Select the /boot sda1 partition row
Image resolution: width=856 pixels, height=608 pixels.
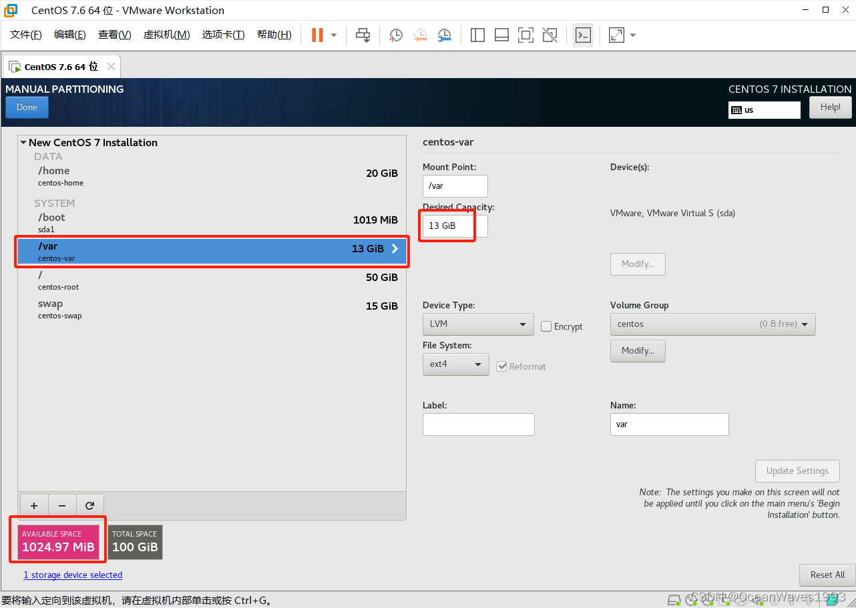[x=212, y=223]
